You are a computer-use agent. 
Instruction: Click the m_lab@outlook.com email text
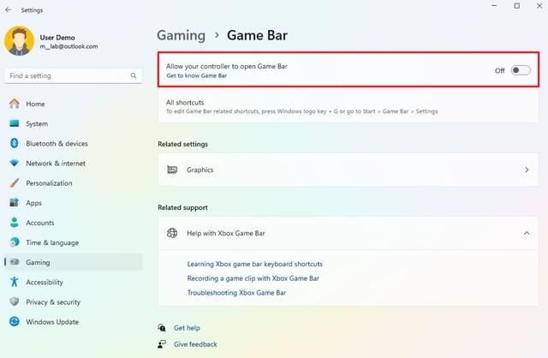pos(68,46)
